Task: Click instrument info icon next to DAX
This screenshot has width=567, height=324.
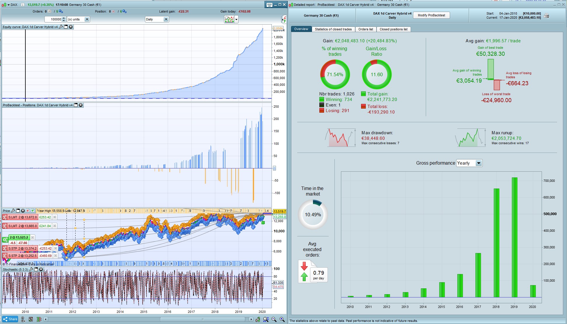Action: click(x=23, y=5)
